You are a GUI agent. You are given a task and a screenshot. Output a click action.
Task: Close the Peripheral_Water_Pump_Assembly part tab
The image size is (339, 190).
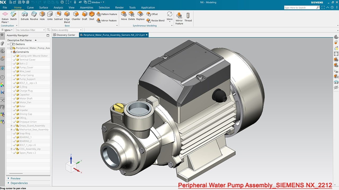pos(147,35)
